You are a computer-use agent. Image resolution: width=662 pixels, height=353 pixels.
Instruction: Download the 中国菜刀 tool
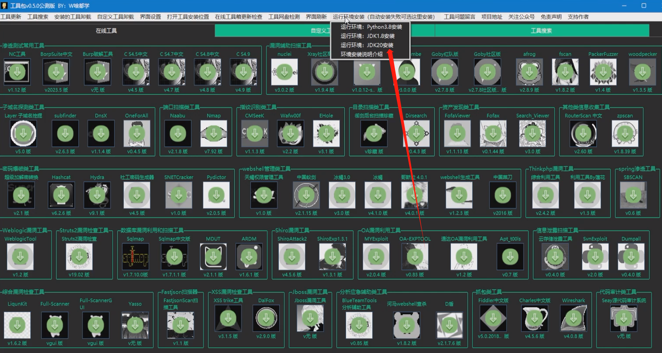pos(503,195)
